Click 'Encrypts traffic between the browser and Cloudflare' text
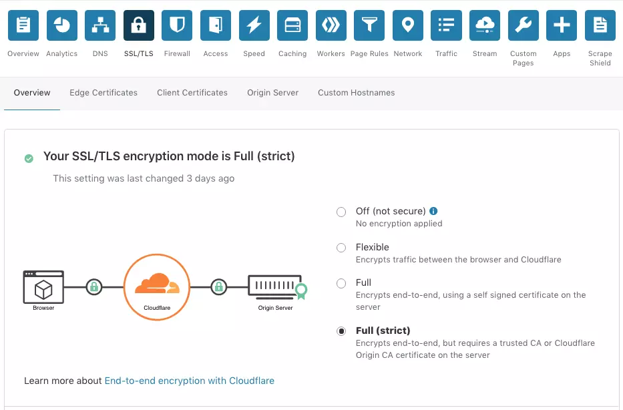The image size is (623, 410). click(x=459, y=260)
